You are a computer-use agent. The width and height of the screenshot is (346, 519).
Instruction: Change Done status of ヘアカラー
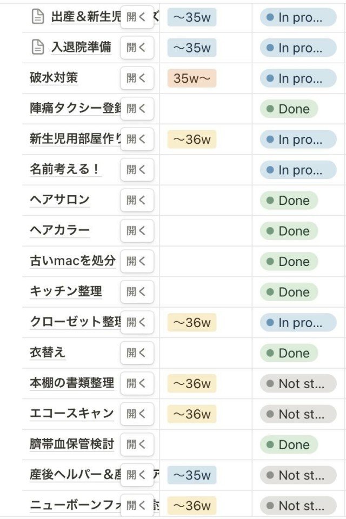[x=289, y=231]
